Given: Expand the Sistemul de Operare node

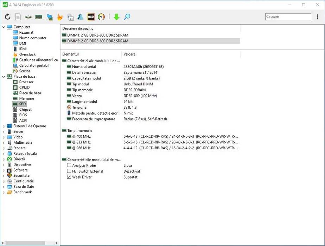Looking at the screenshot, I should point(4,126).
